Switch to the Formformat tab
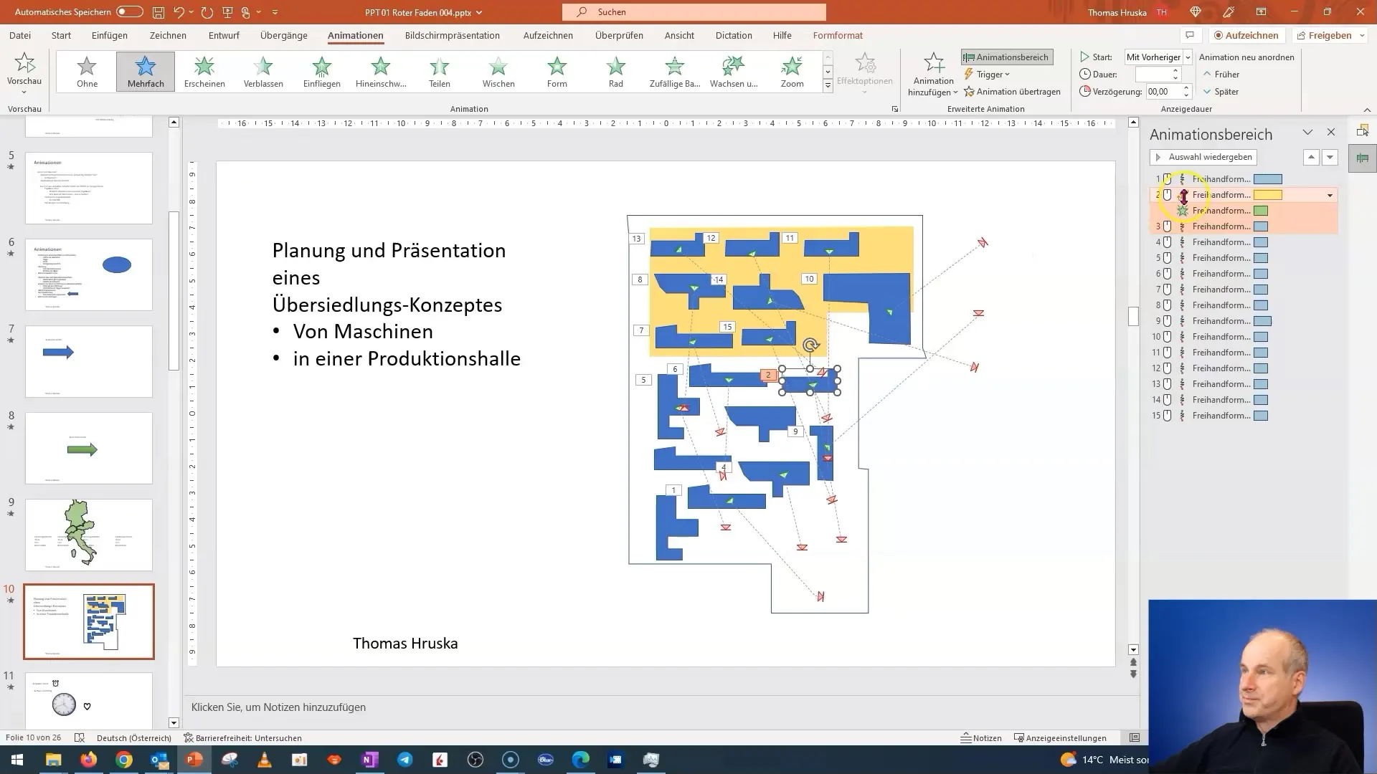 (x=838, y=35)
